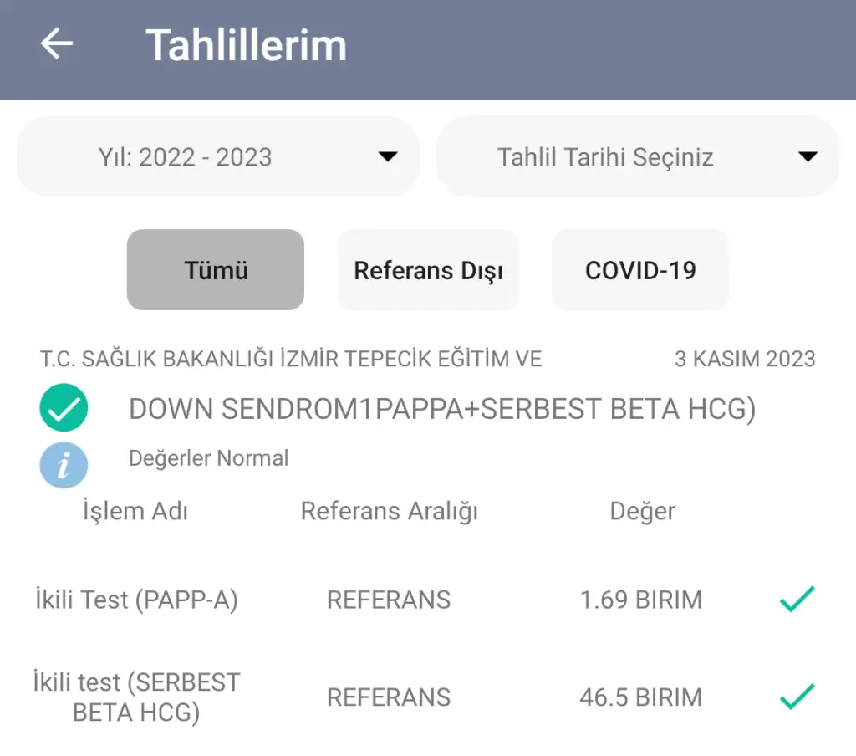Select the Tümü filter tab
This screenshot has height=756, width=856.
coord(216,270)
